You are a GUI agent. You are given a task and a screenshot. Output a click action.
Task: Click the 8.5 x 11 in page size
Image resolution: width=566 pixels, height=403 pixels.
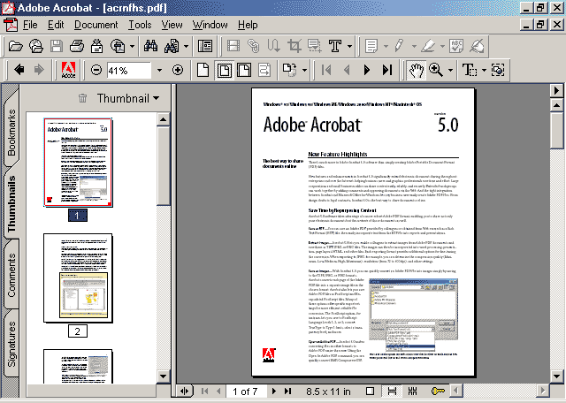pos(328,392)
